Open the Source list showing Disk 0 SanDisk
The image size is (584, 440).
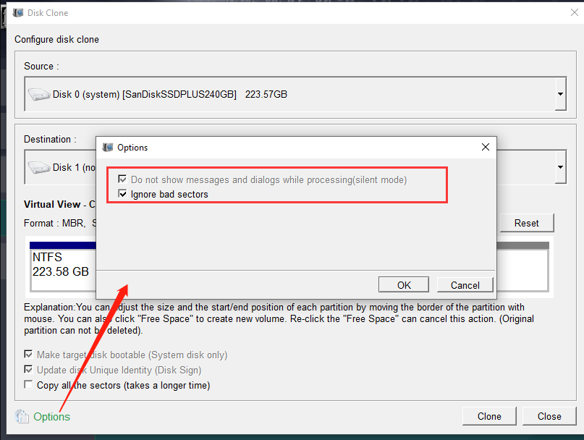(x=289, y=94)
